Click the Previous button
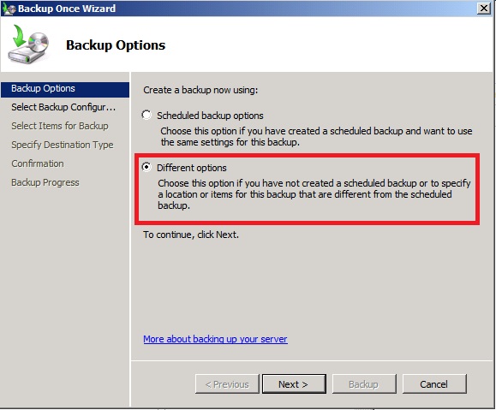Viewport: 496px width, 410px height. [227, 384]
